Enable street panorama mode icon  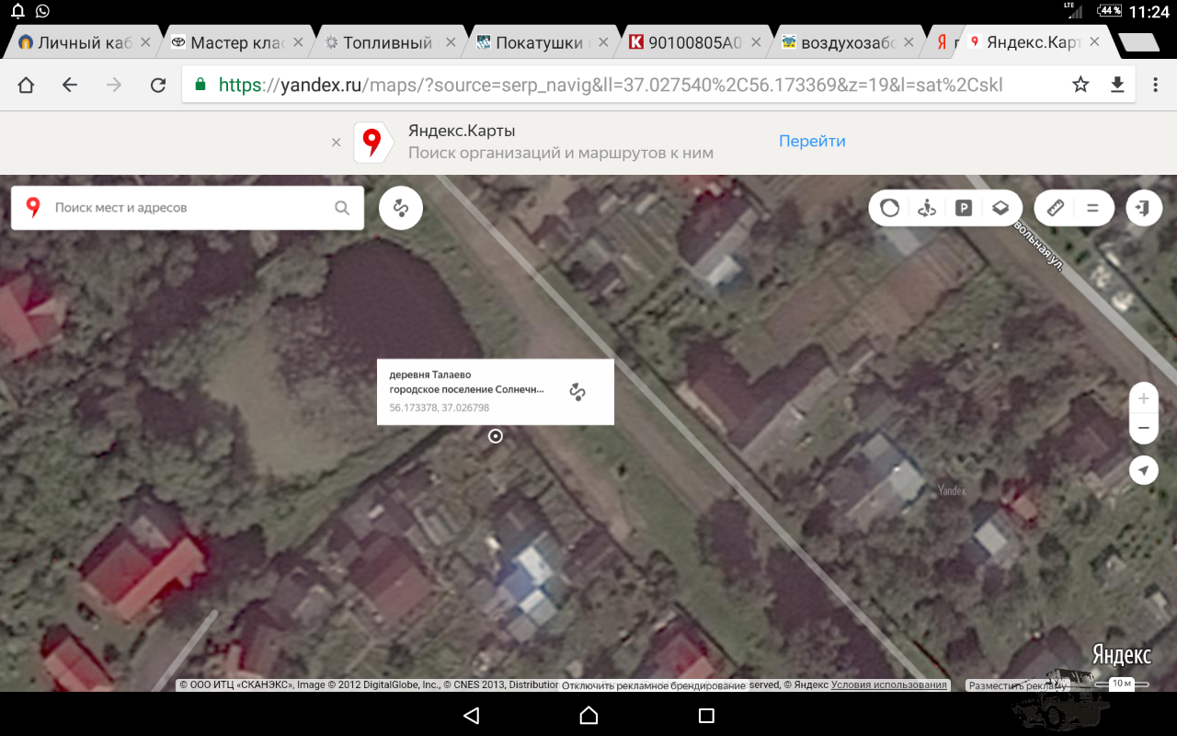pos(927,208)
